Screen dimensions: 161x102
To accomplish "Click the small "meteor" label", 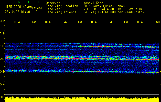I will (37, 8).
